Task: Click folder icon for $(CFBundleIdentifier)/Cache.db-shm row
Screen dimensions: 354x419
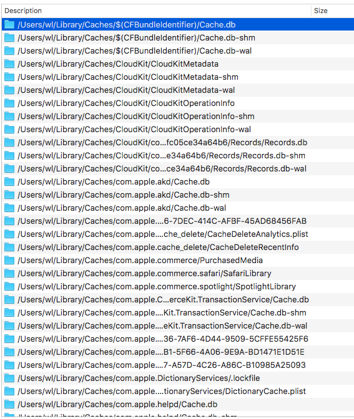Action: point(9,37)
